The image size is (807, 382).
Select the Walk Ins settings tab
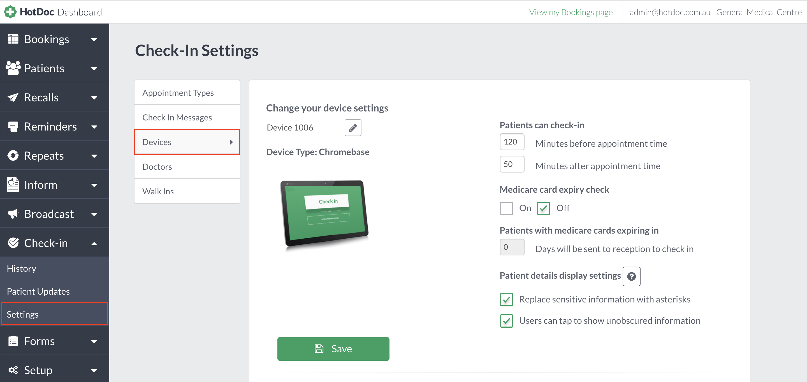pyautogui.click(x=187, y=191)
